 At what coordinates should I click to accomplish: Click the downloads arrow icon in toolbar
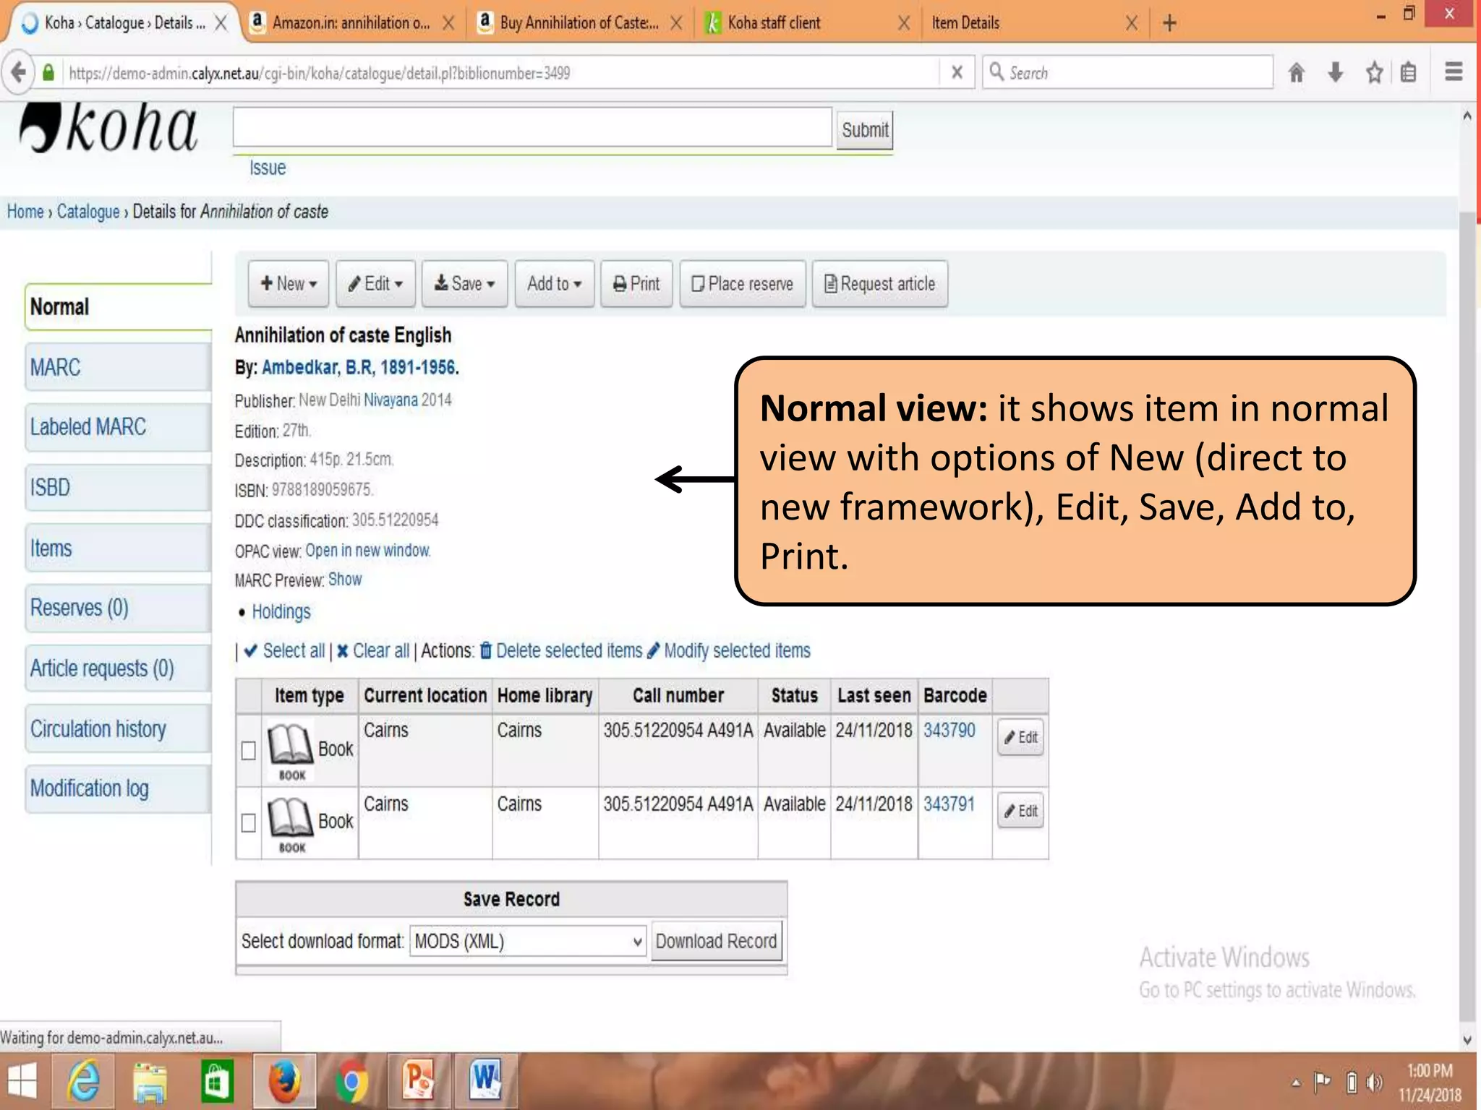tap(1336, 72)
